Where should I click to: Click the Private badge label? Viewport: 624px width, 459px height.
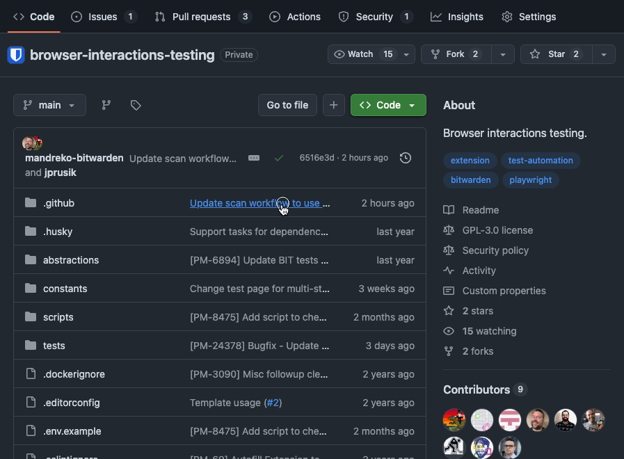click(239, 55)
